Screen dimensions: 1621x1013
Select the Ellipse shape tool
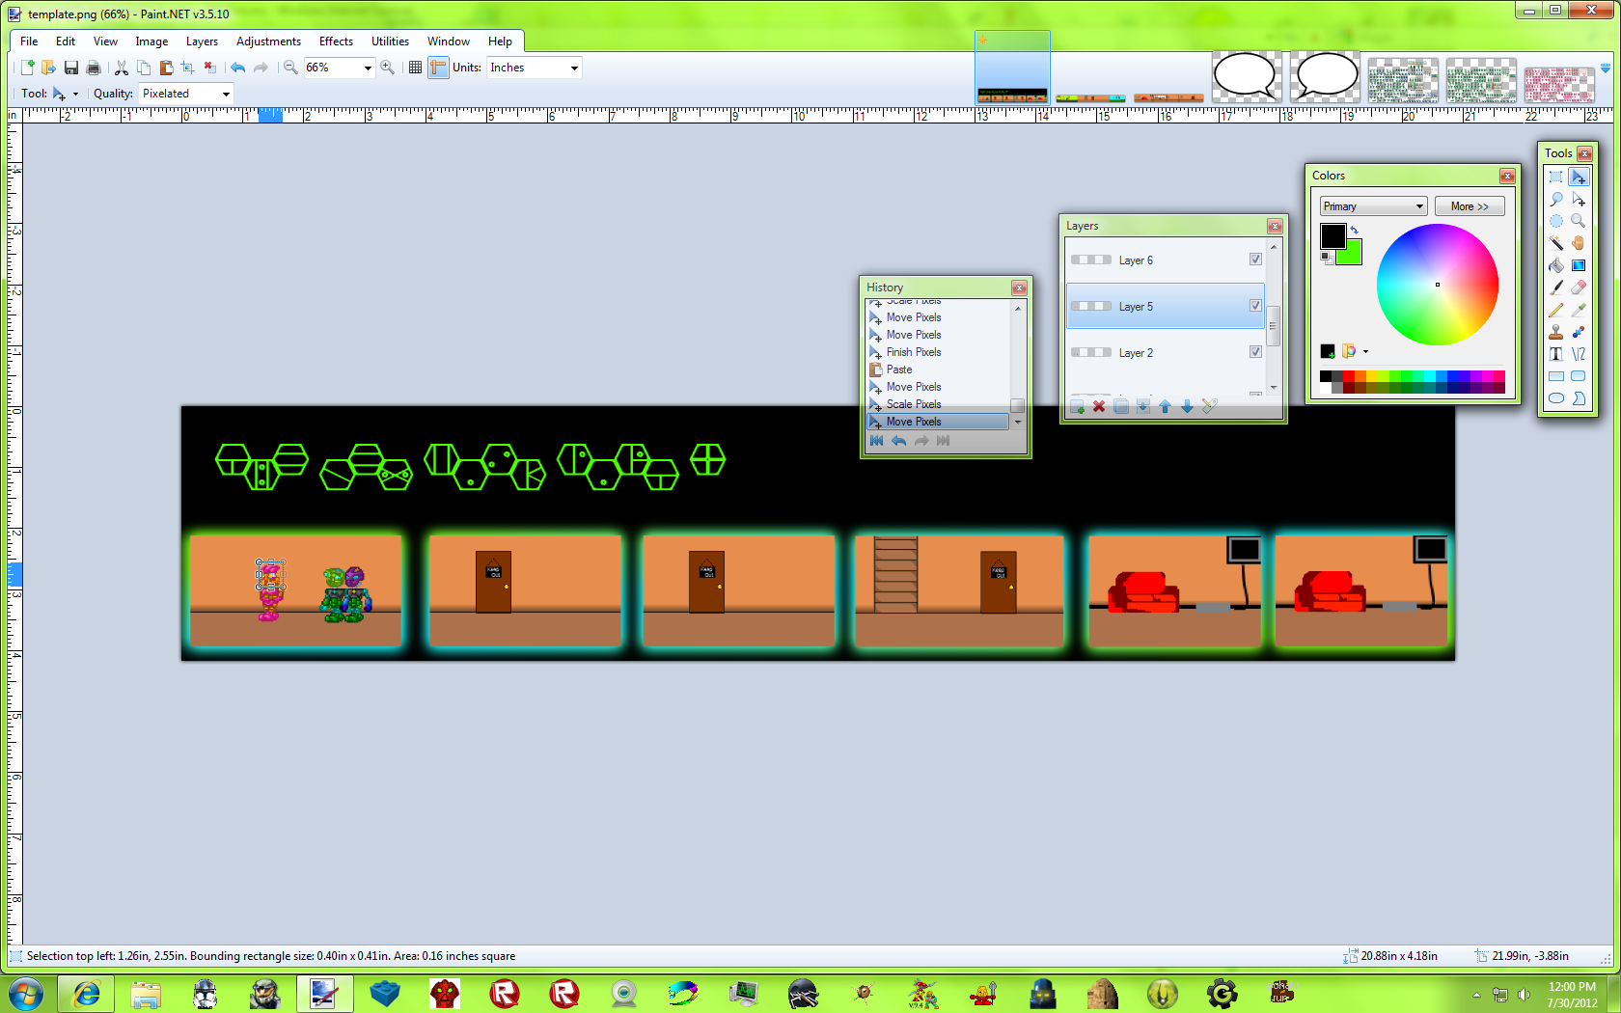click(1556, 398)
